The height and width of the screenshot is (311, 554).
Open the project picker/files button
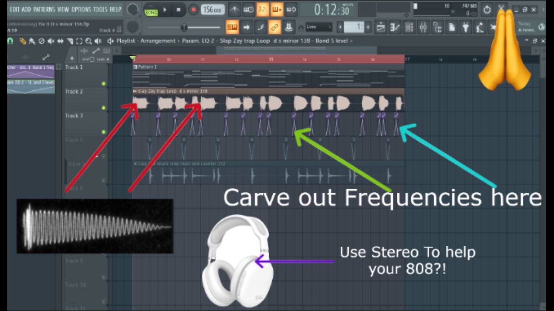pyautogui.click(x=451, y=27)
